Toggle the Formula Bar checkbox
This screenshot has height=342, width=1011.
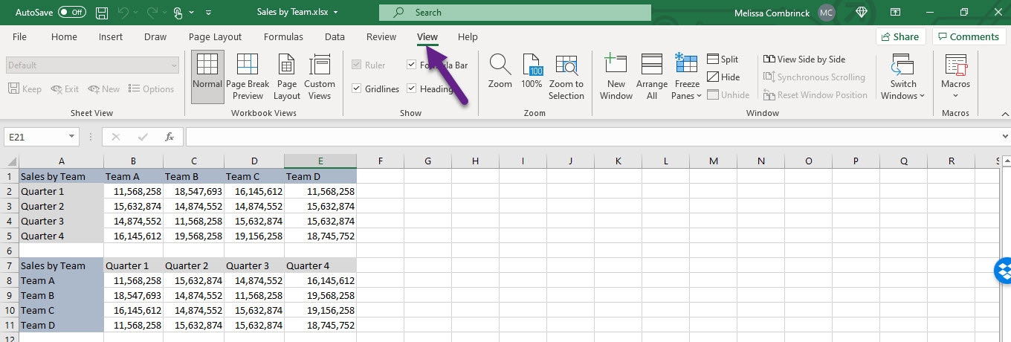click(x=412, y=65)
